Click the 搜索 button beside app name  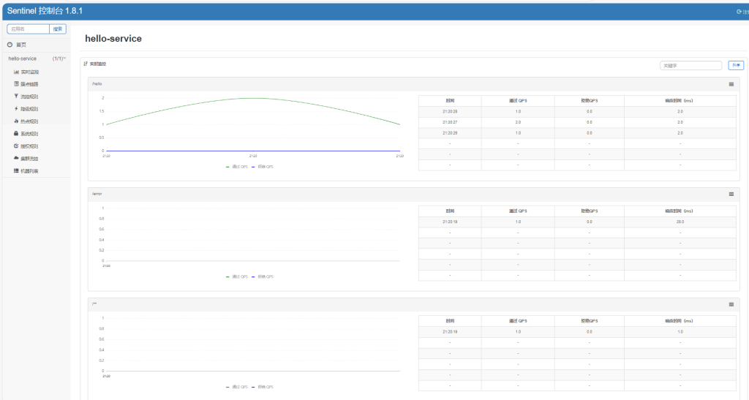(x=58, y=29)
